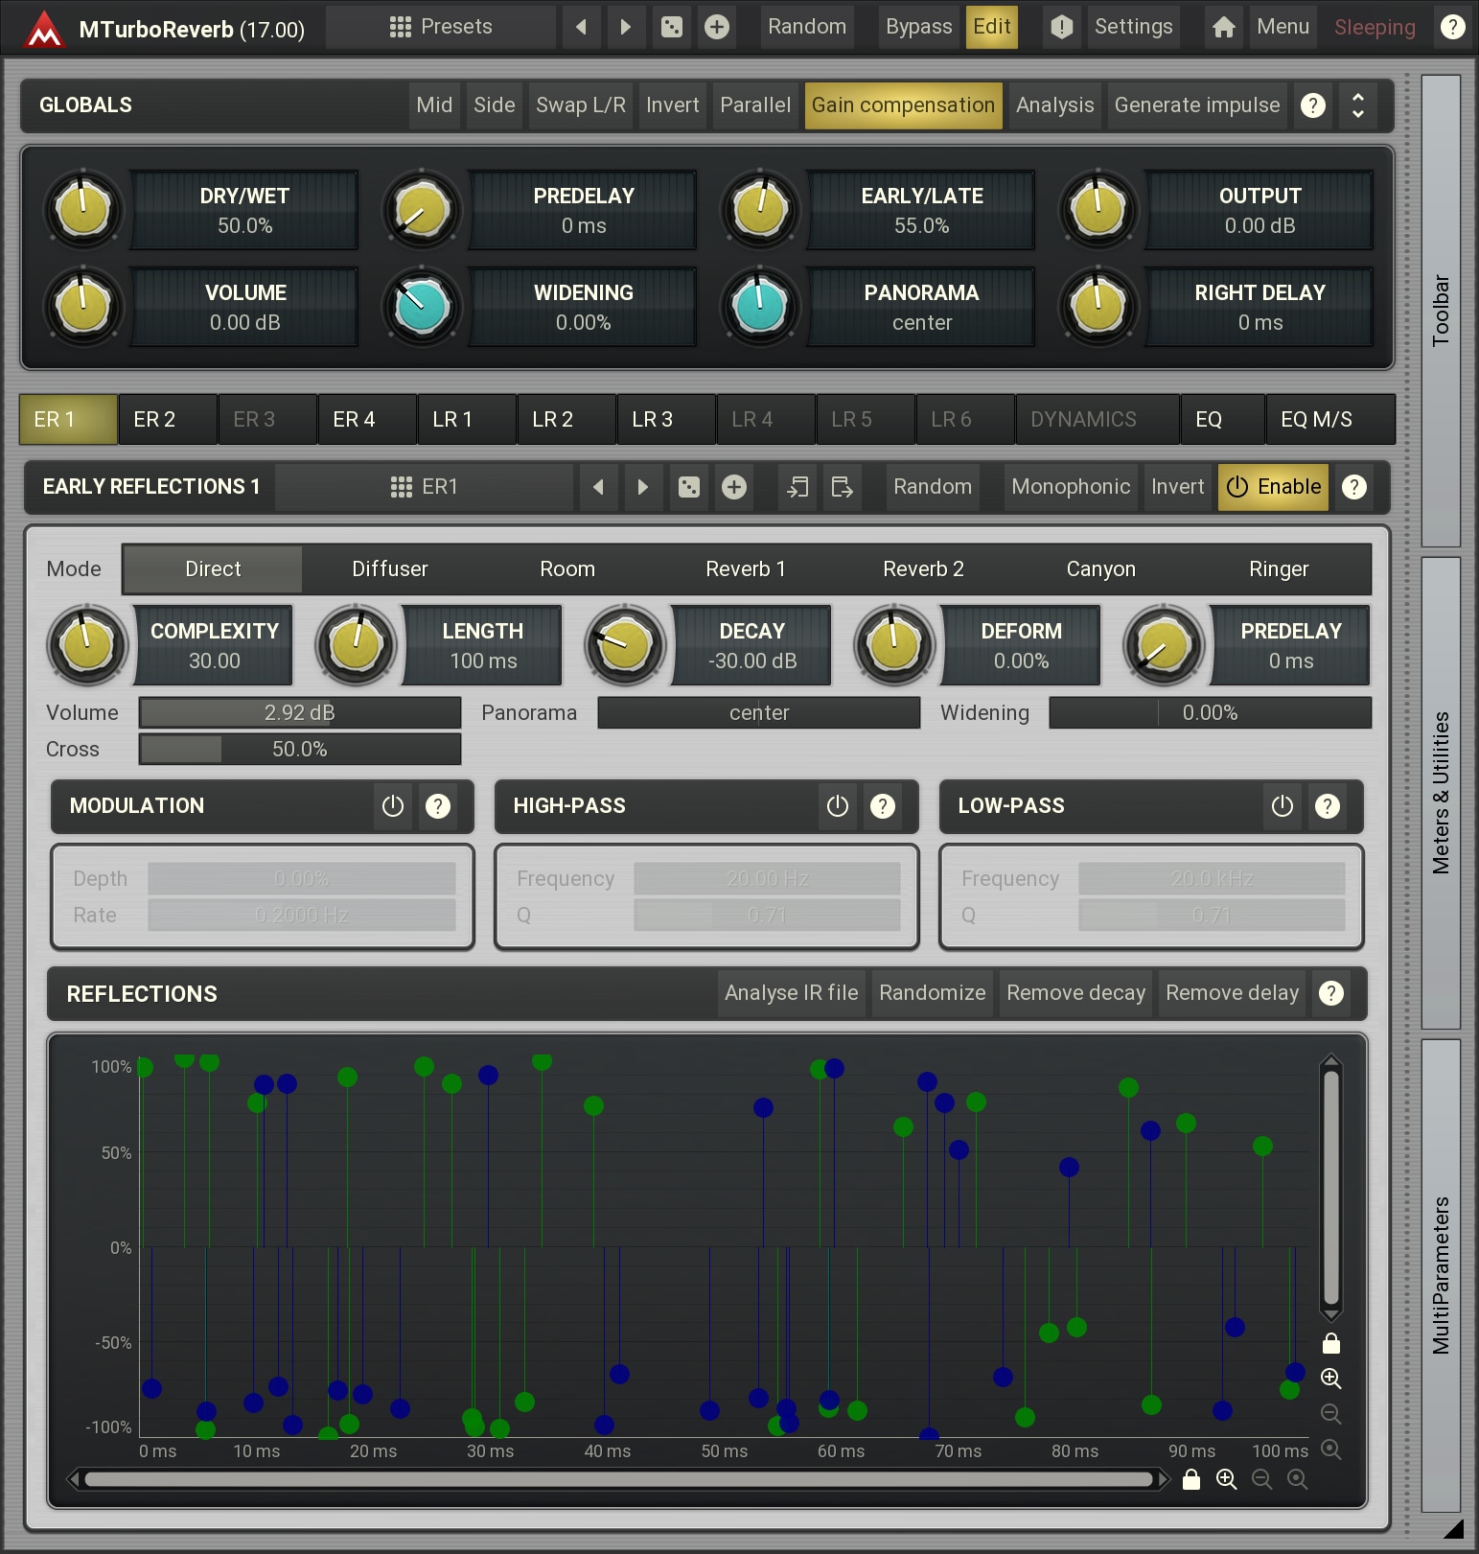Screen dimensions: 1479x1554
Task: Select the Canyon mode
Action: pos(1100,569)
